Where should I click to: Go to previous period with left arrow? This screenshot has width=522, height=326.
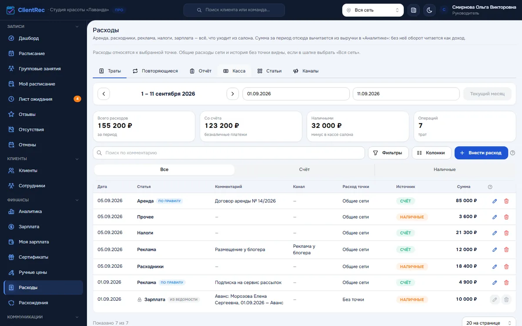[104, 94]
